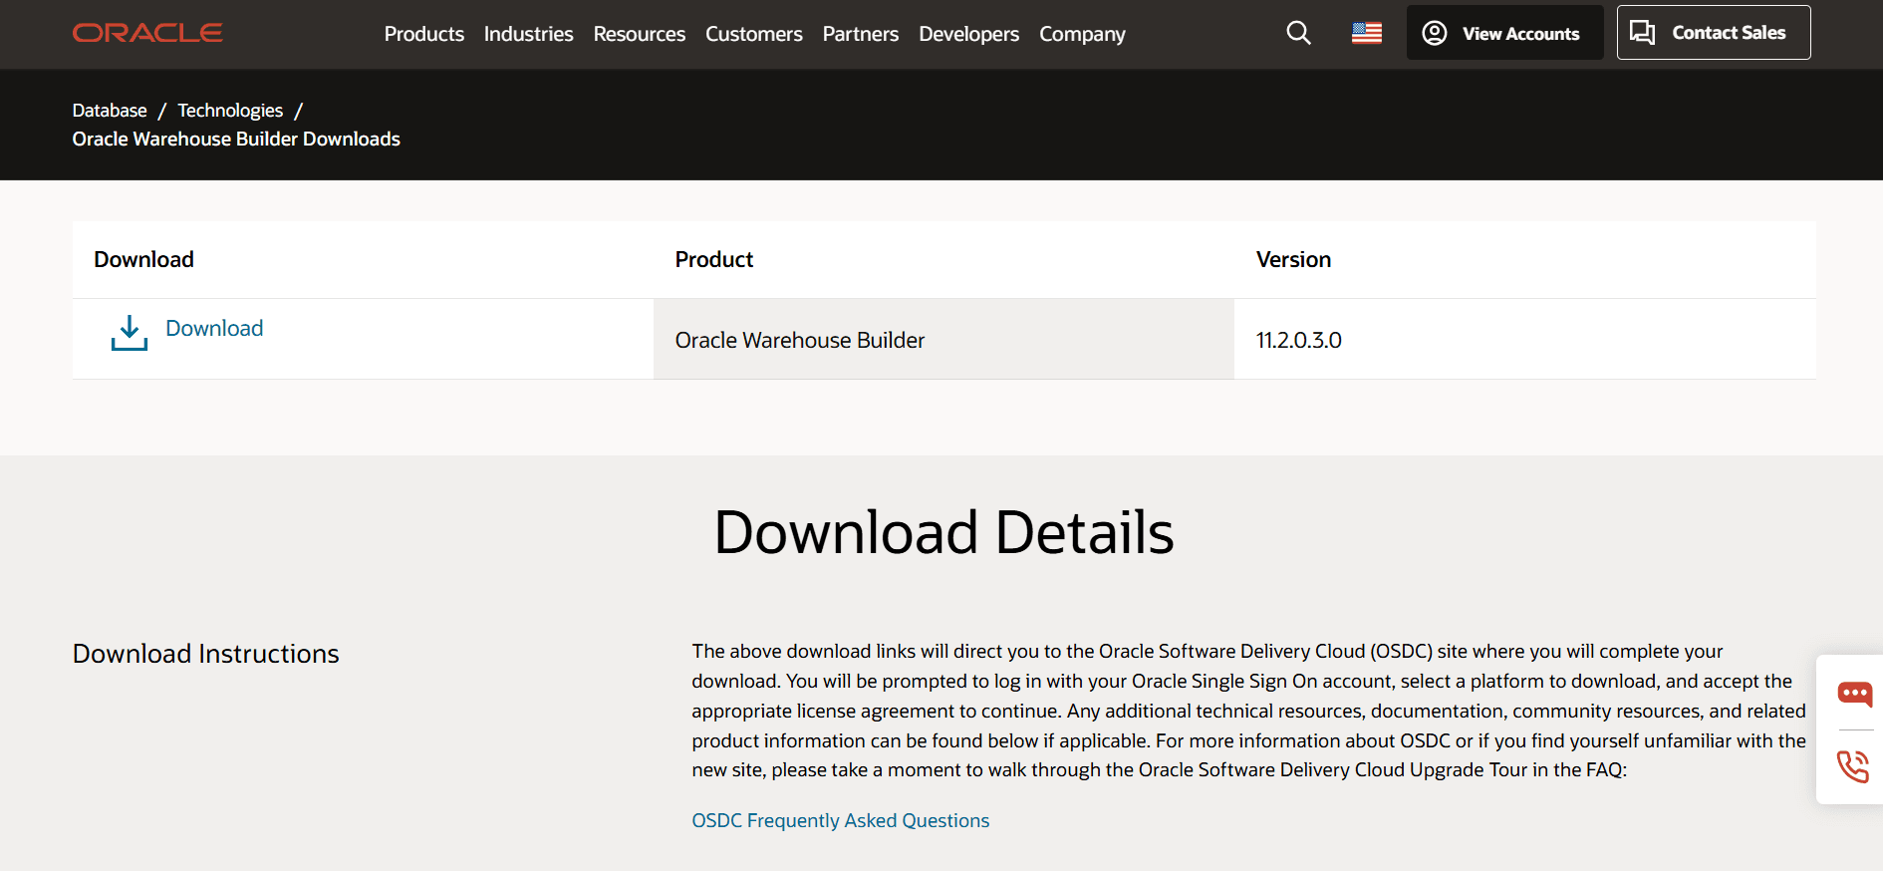Image resolution: width=1883 pixels, height=871 pixels.
Task: Click the Download column header
Action: [x=143, y=259]
